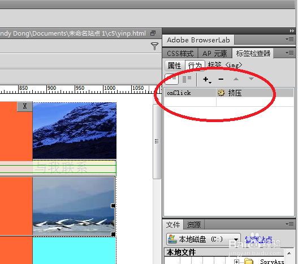The height and width of the screenshot is (264, 298).
Task: Move the behavior down with the down arrow
Action: pyautogui.click(x=251, y=79)
